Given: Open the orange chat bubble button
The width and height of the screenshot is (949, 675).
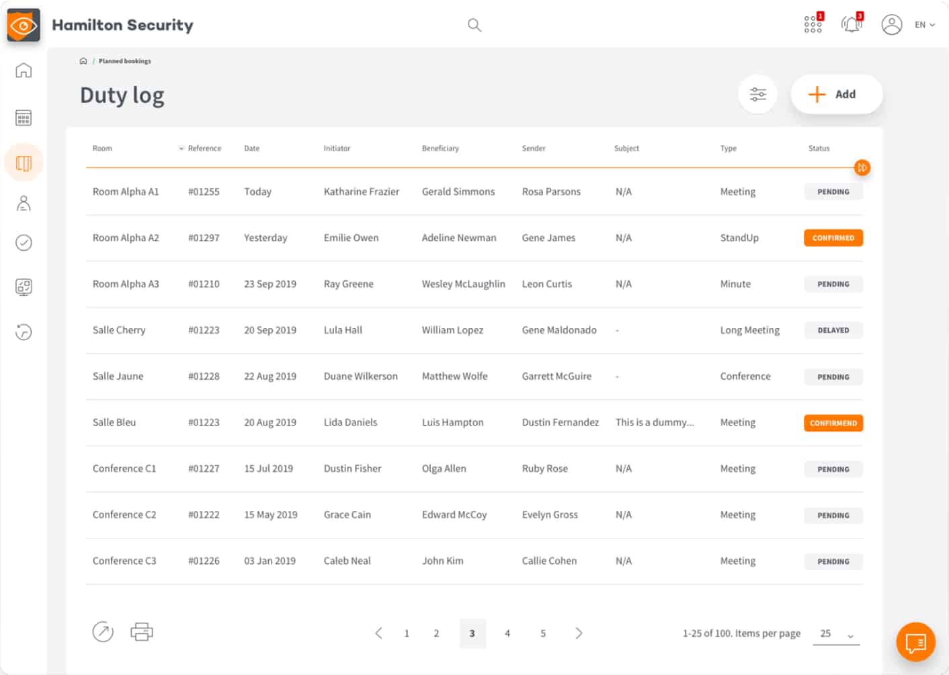Looking at the screenshot, I should coord(915,642).
